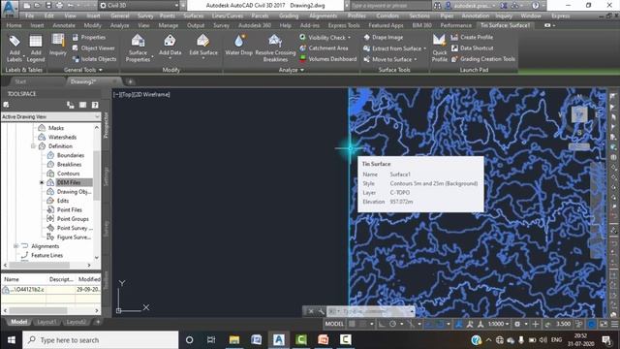This screenshot has width=620, height=349.
Task: Run Resolve Crossing Breaklines
Action: 275,48
